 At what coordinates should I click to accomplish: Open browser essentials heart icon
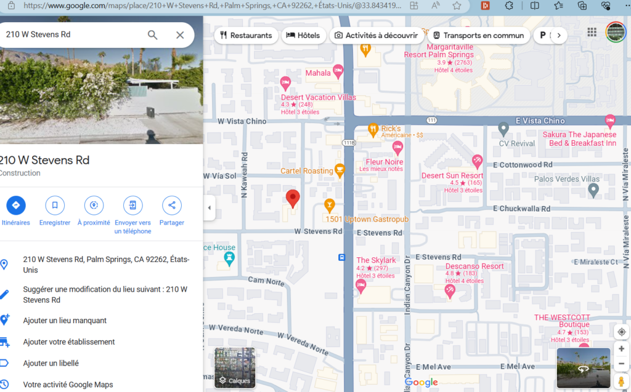pyautogui.click(x=606, y=6)
